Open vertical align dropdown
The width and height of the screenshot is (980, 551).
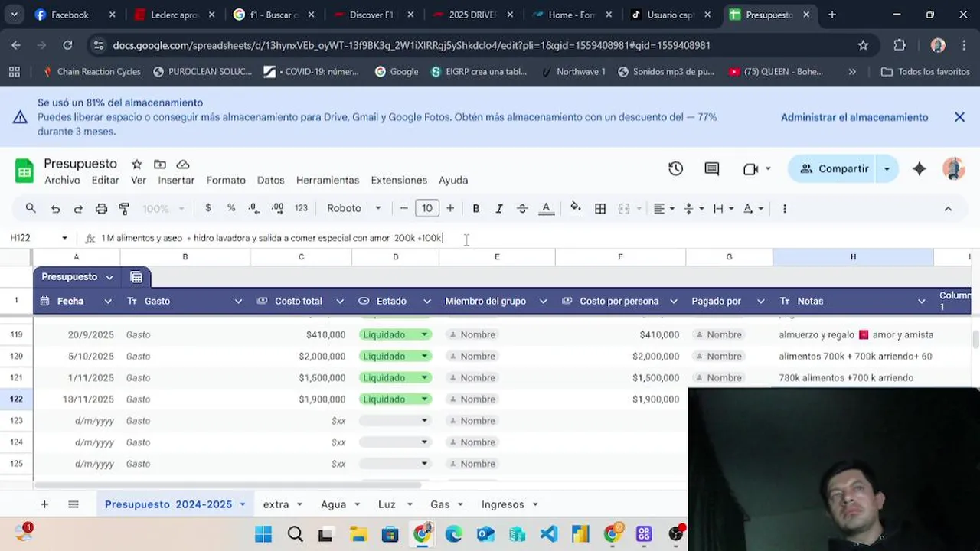click(693, 208)
